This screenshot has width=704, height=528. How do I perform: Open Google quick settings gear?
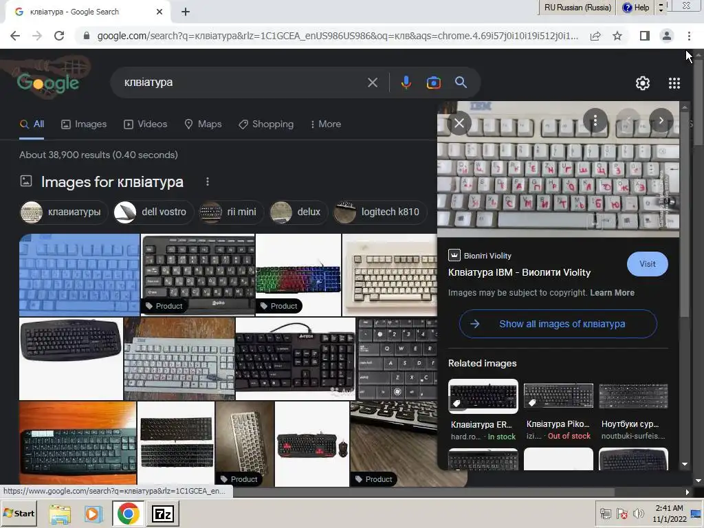643,83
